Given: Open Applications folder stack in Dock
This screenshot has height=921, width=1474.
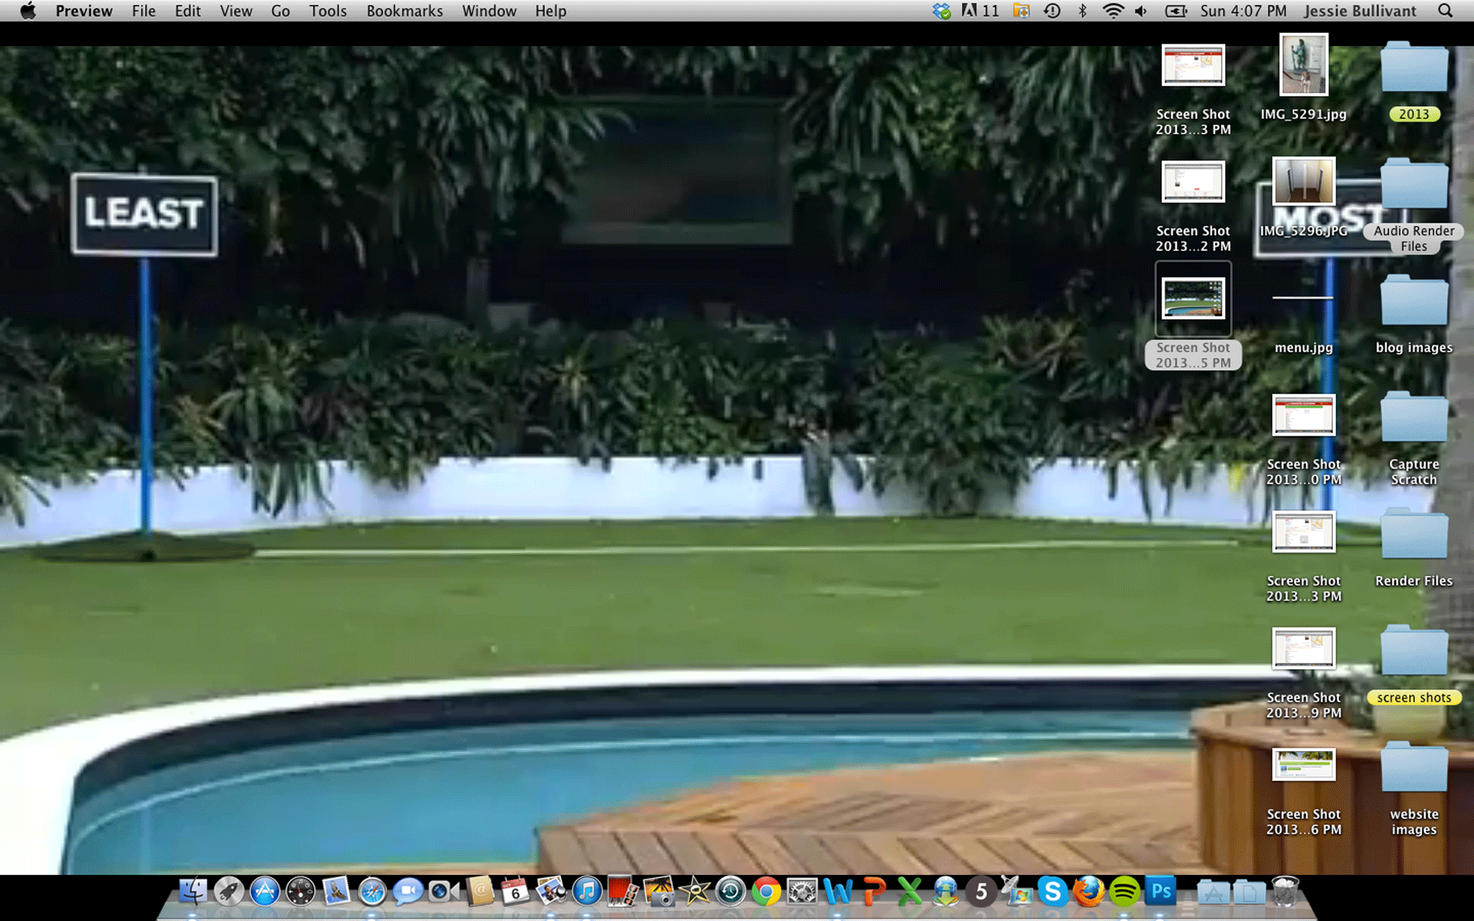Looking at the screenshot, I should [1213, 891].
